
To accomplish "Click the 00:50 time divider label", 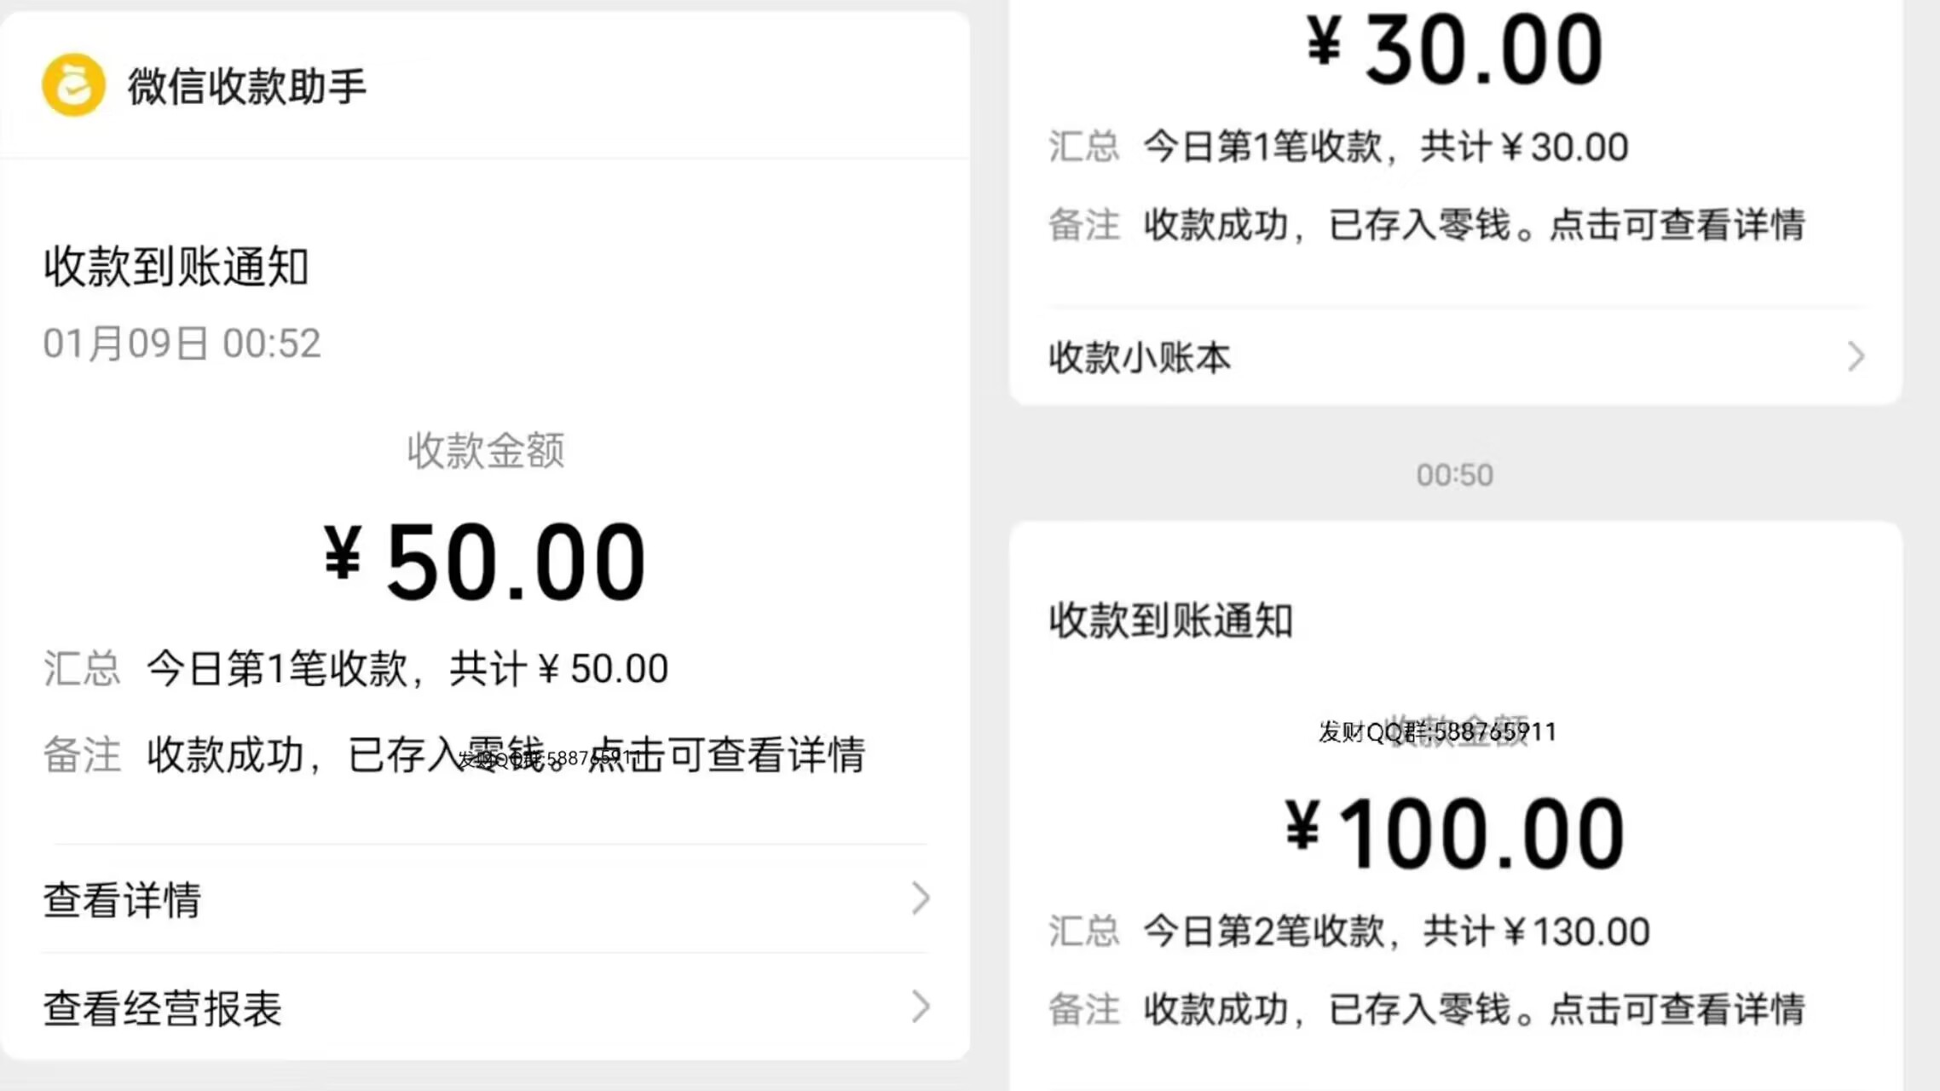I will point(1454,475).
